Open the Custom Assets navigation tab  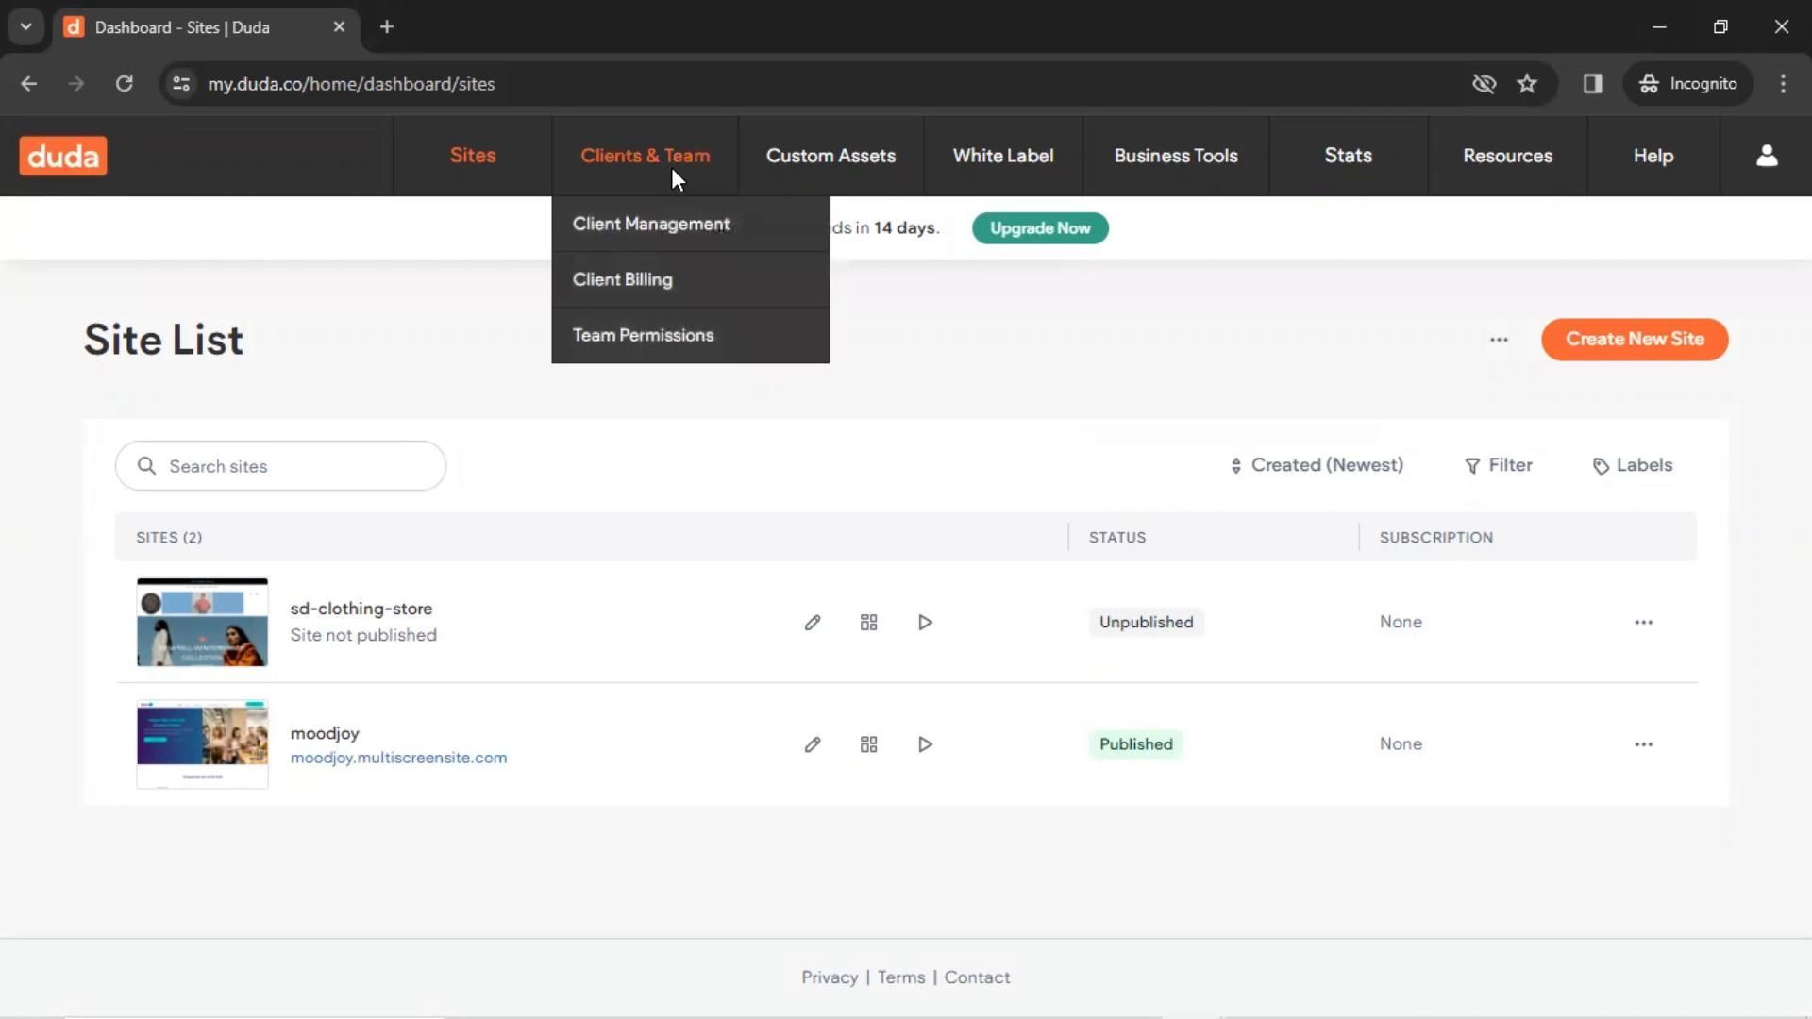pyautogui.click(x=830, y=156)
